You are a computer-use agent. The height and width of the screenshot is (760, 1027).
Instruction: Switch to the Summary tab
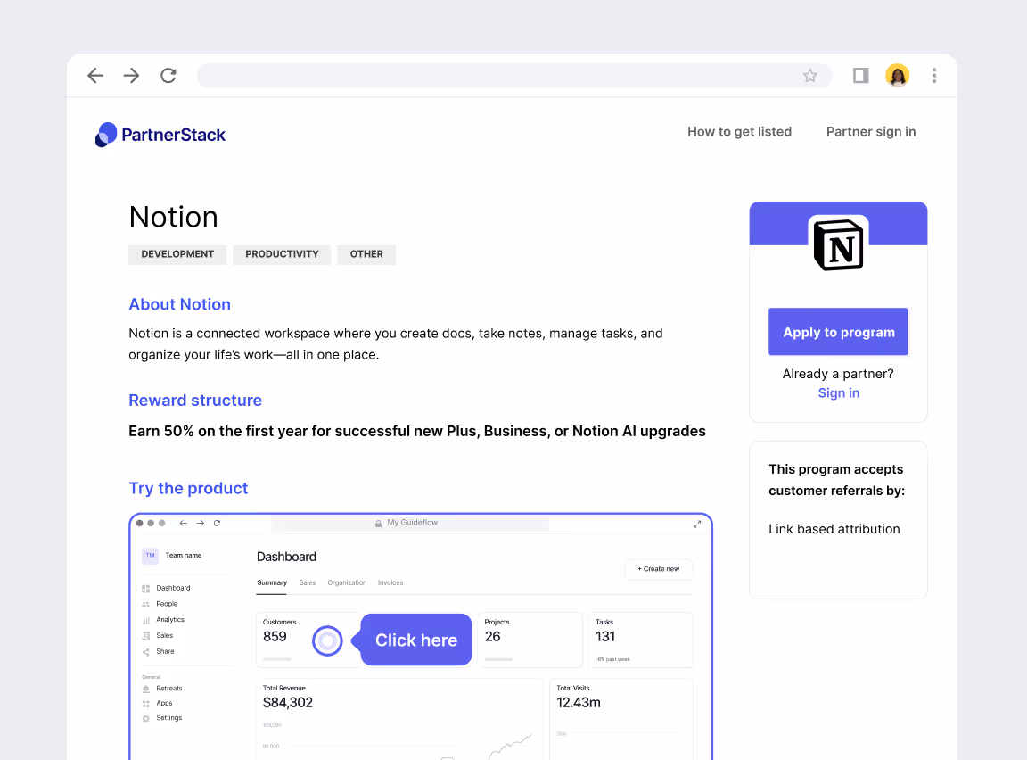click(x=272, y=582)
